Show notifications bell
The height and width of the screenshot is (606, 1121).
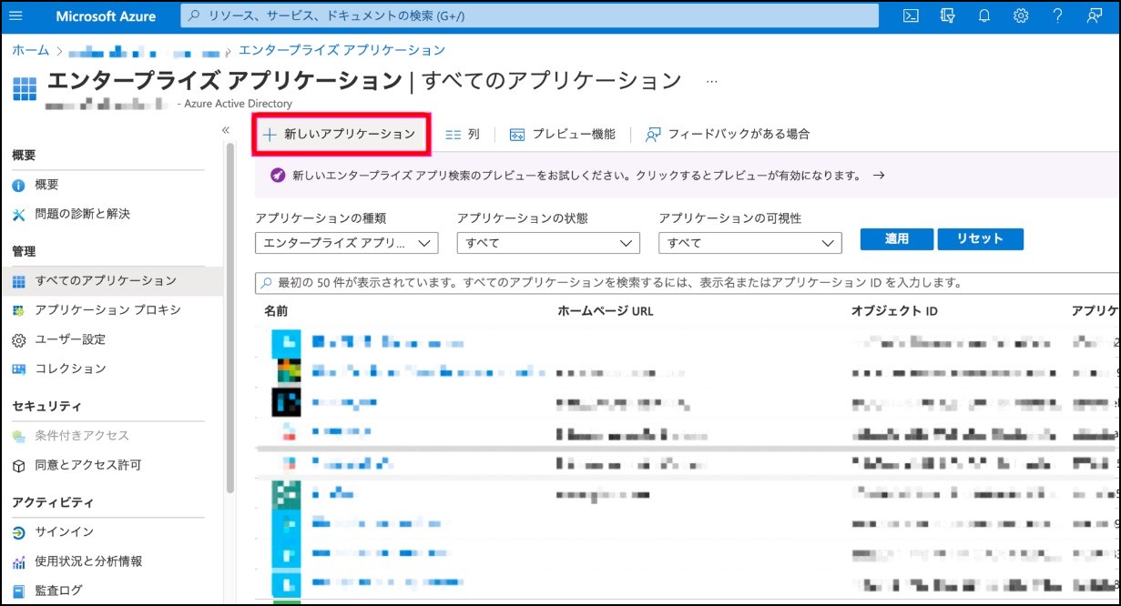click(x=984, y=15)
